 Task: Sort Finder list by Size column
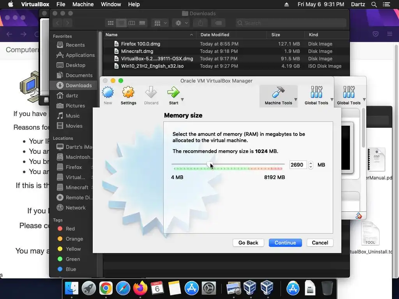(x=286, y=35)
